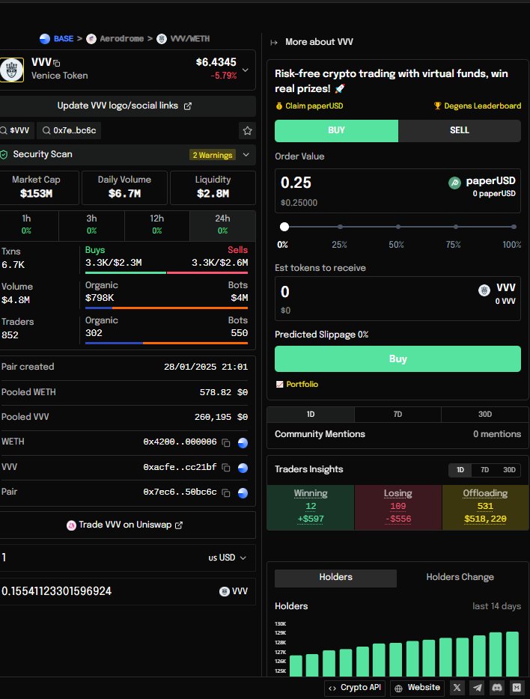Switch Community Mentions to 7D
530x699 pixels.
[x=397, y=414]
